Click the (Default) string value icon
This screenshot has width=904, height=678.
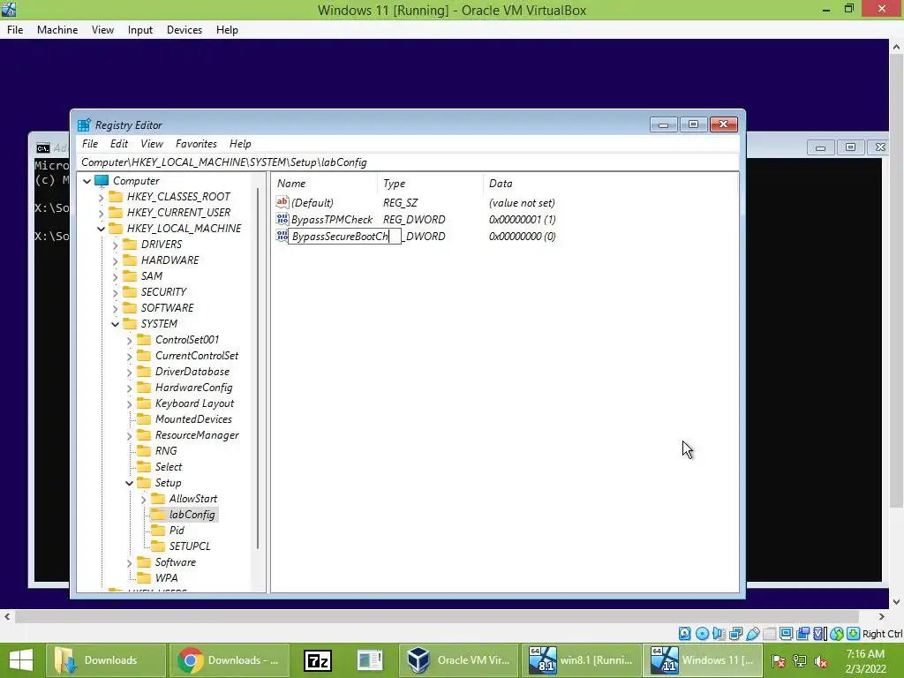pyautogui.click(x=282, y=202)
